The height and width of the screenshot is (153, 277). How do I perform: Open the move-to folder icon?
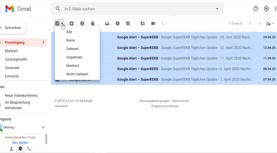point(143,23)
